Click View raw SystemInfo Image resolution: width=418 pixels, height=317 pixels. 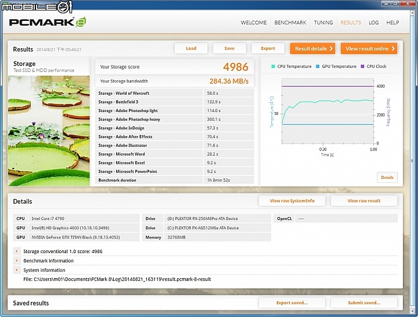pyautogui.click(x=292, y=201)
